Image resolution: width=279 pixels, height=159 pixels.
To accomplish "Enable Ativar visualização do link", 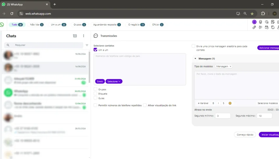I will click(x=145, y=105).
